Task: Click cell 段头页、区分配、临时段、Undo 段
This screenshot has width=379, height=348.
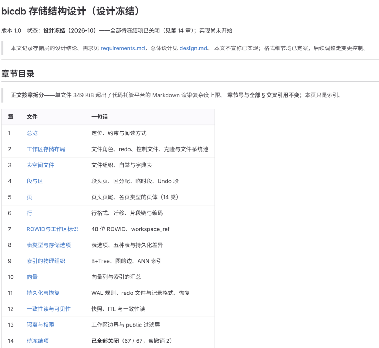Action: coord(149,181)
